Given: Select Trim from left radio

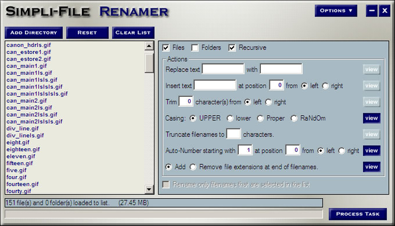Looking at the screenshot, I should [x=248, y=102].
